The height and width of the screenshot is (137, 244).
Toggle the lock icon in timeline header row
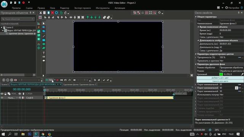pyautogui.click(x=5, y=94)
